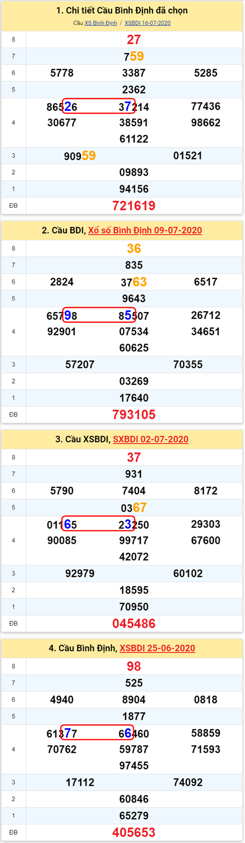The image size is (245, 843).
Task: Select special prize number 405653
Action: pos(134,832)
